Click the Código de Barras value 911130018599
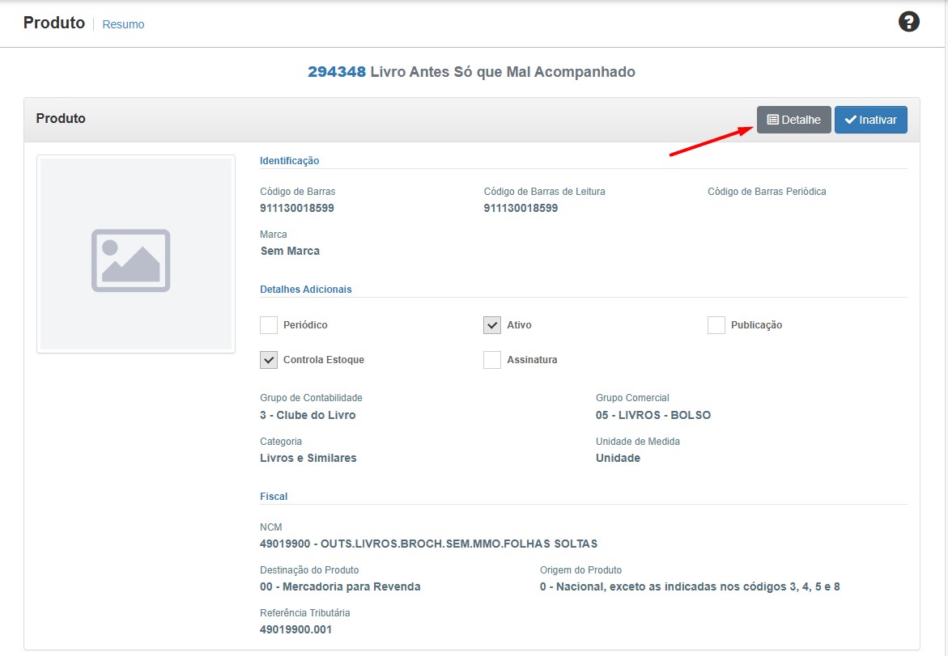Screen dimensions: 948x656 click(297, 208)
